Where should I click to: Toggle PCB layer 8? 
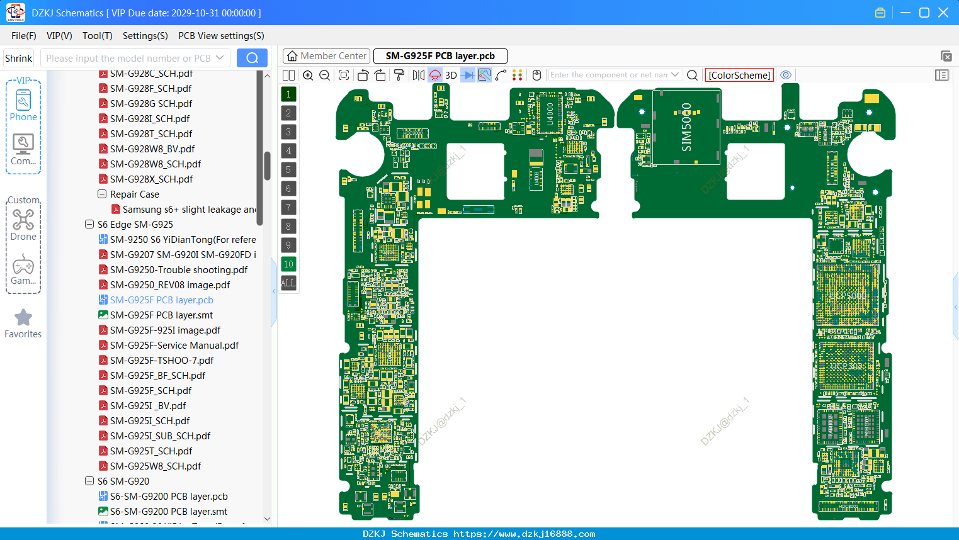pyautogui.click(x=288, y=227)
